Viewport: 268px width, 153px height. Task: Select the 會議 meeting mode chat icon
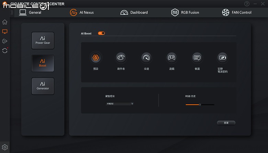(x=197, y=58)
